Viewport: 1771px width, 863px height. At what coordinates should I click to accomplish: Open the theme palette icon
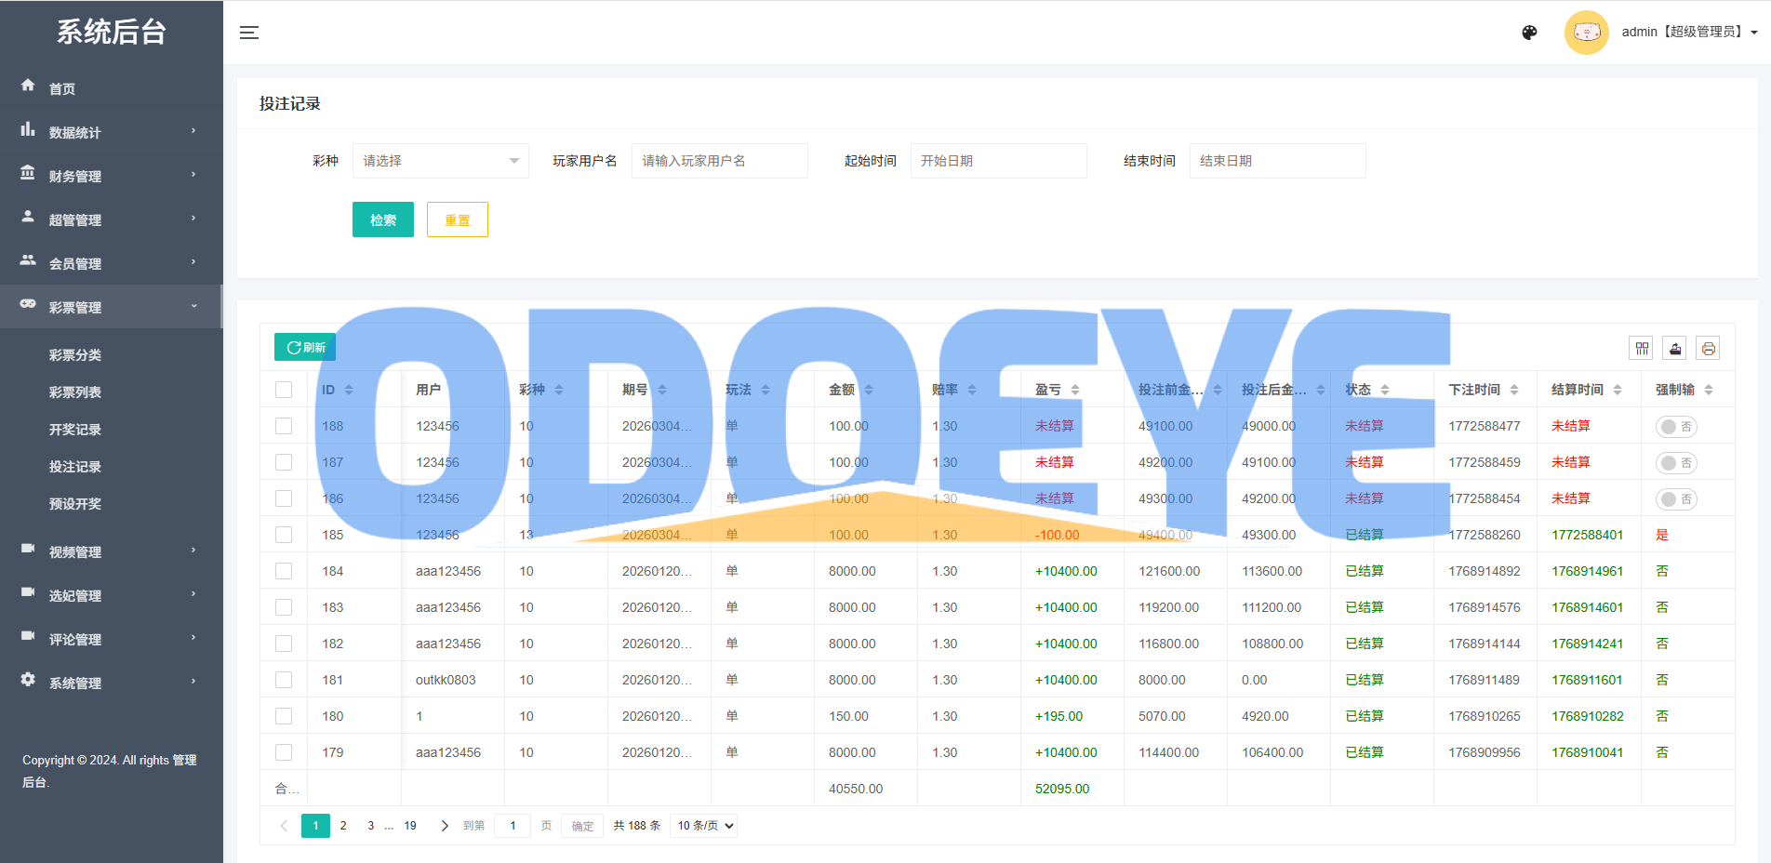(x=1529, y=33)
